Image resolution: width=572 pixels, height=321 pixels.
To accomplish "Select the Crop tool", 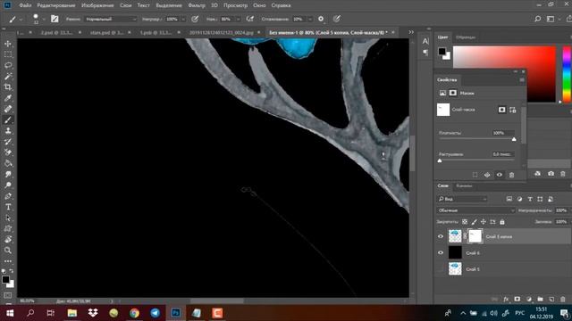I will click(8, 87).
